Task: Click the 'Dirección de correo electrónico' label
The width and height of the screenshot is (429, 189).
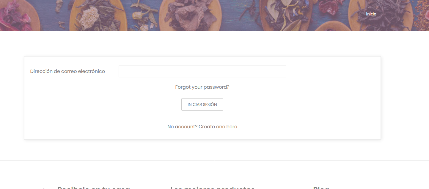Action: (x=67, y=71)
